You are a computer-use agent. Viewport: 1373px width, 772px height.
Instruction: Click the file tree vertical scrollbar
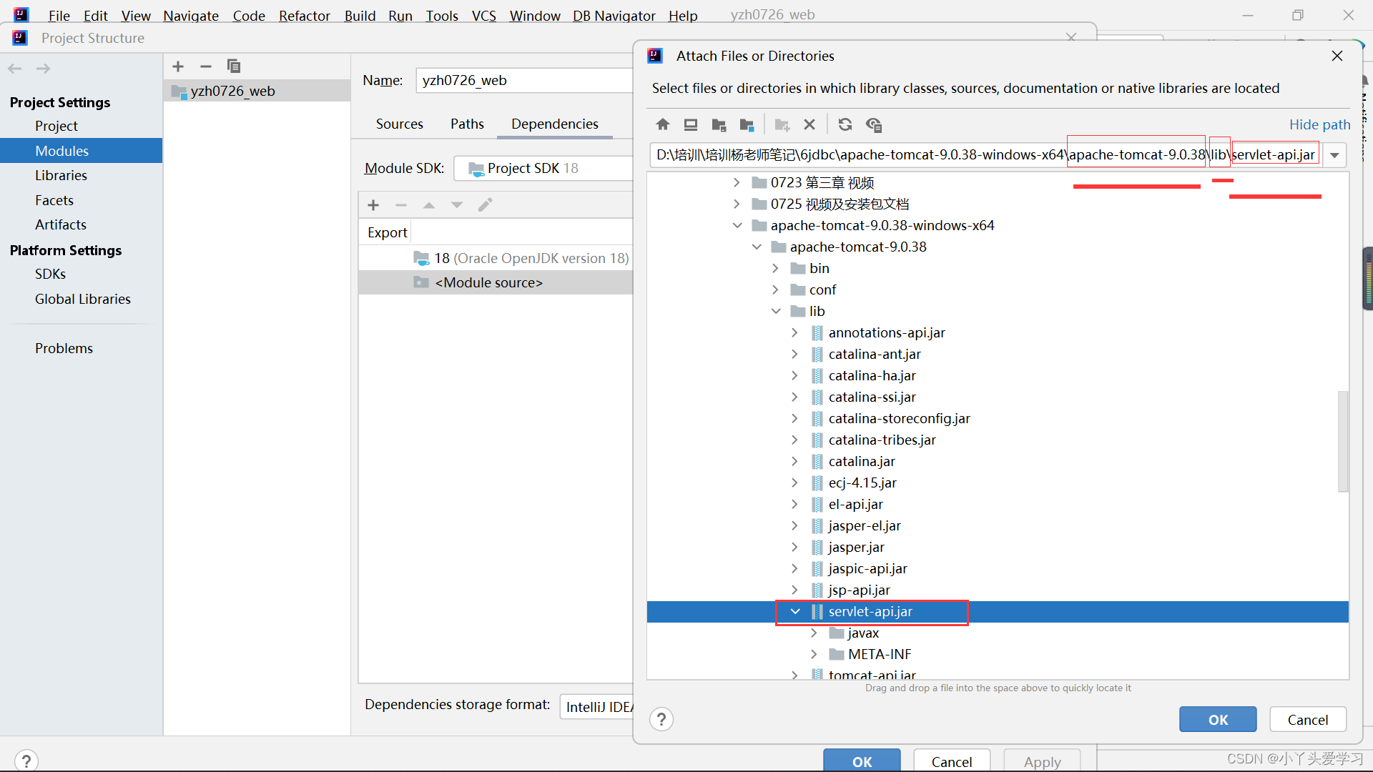point(1343,441)
